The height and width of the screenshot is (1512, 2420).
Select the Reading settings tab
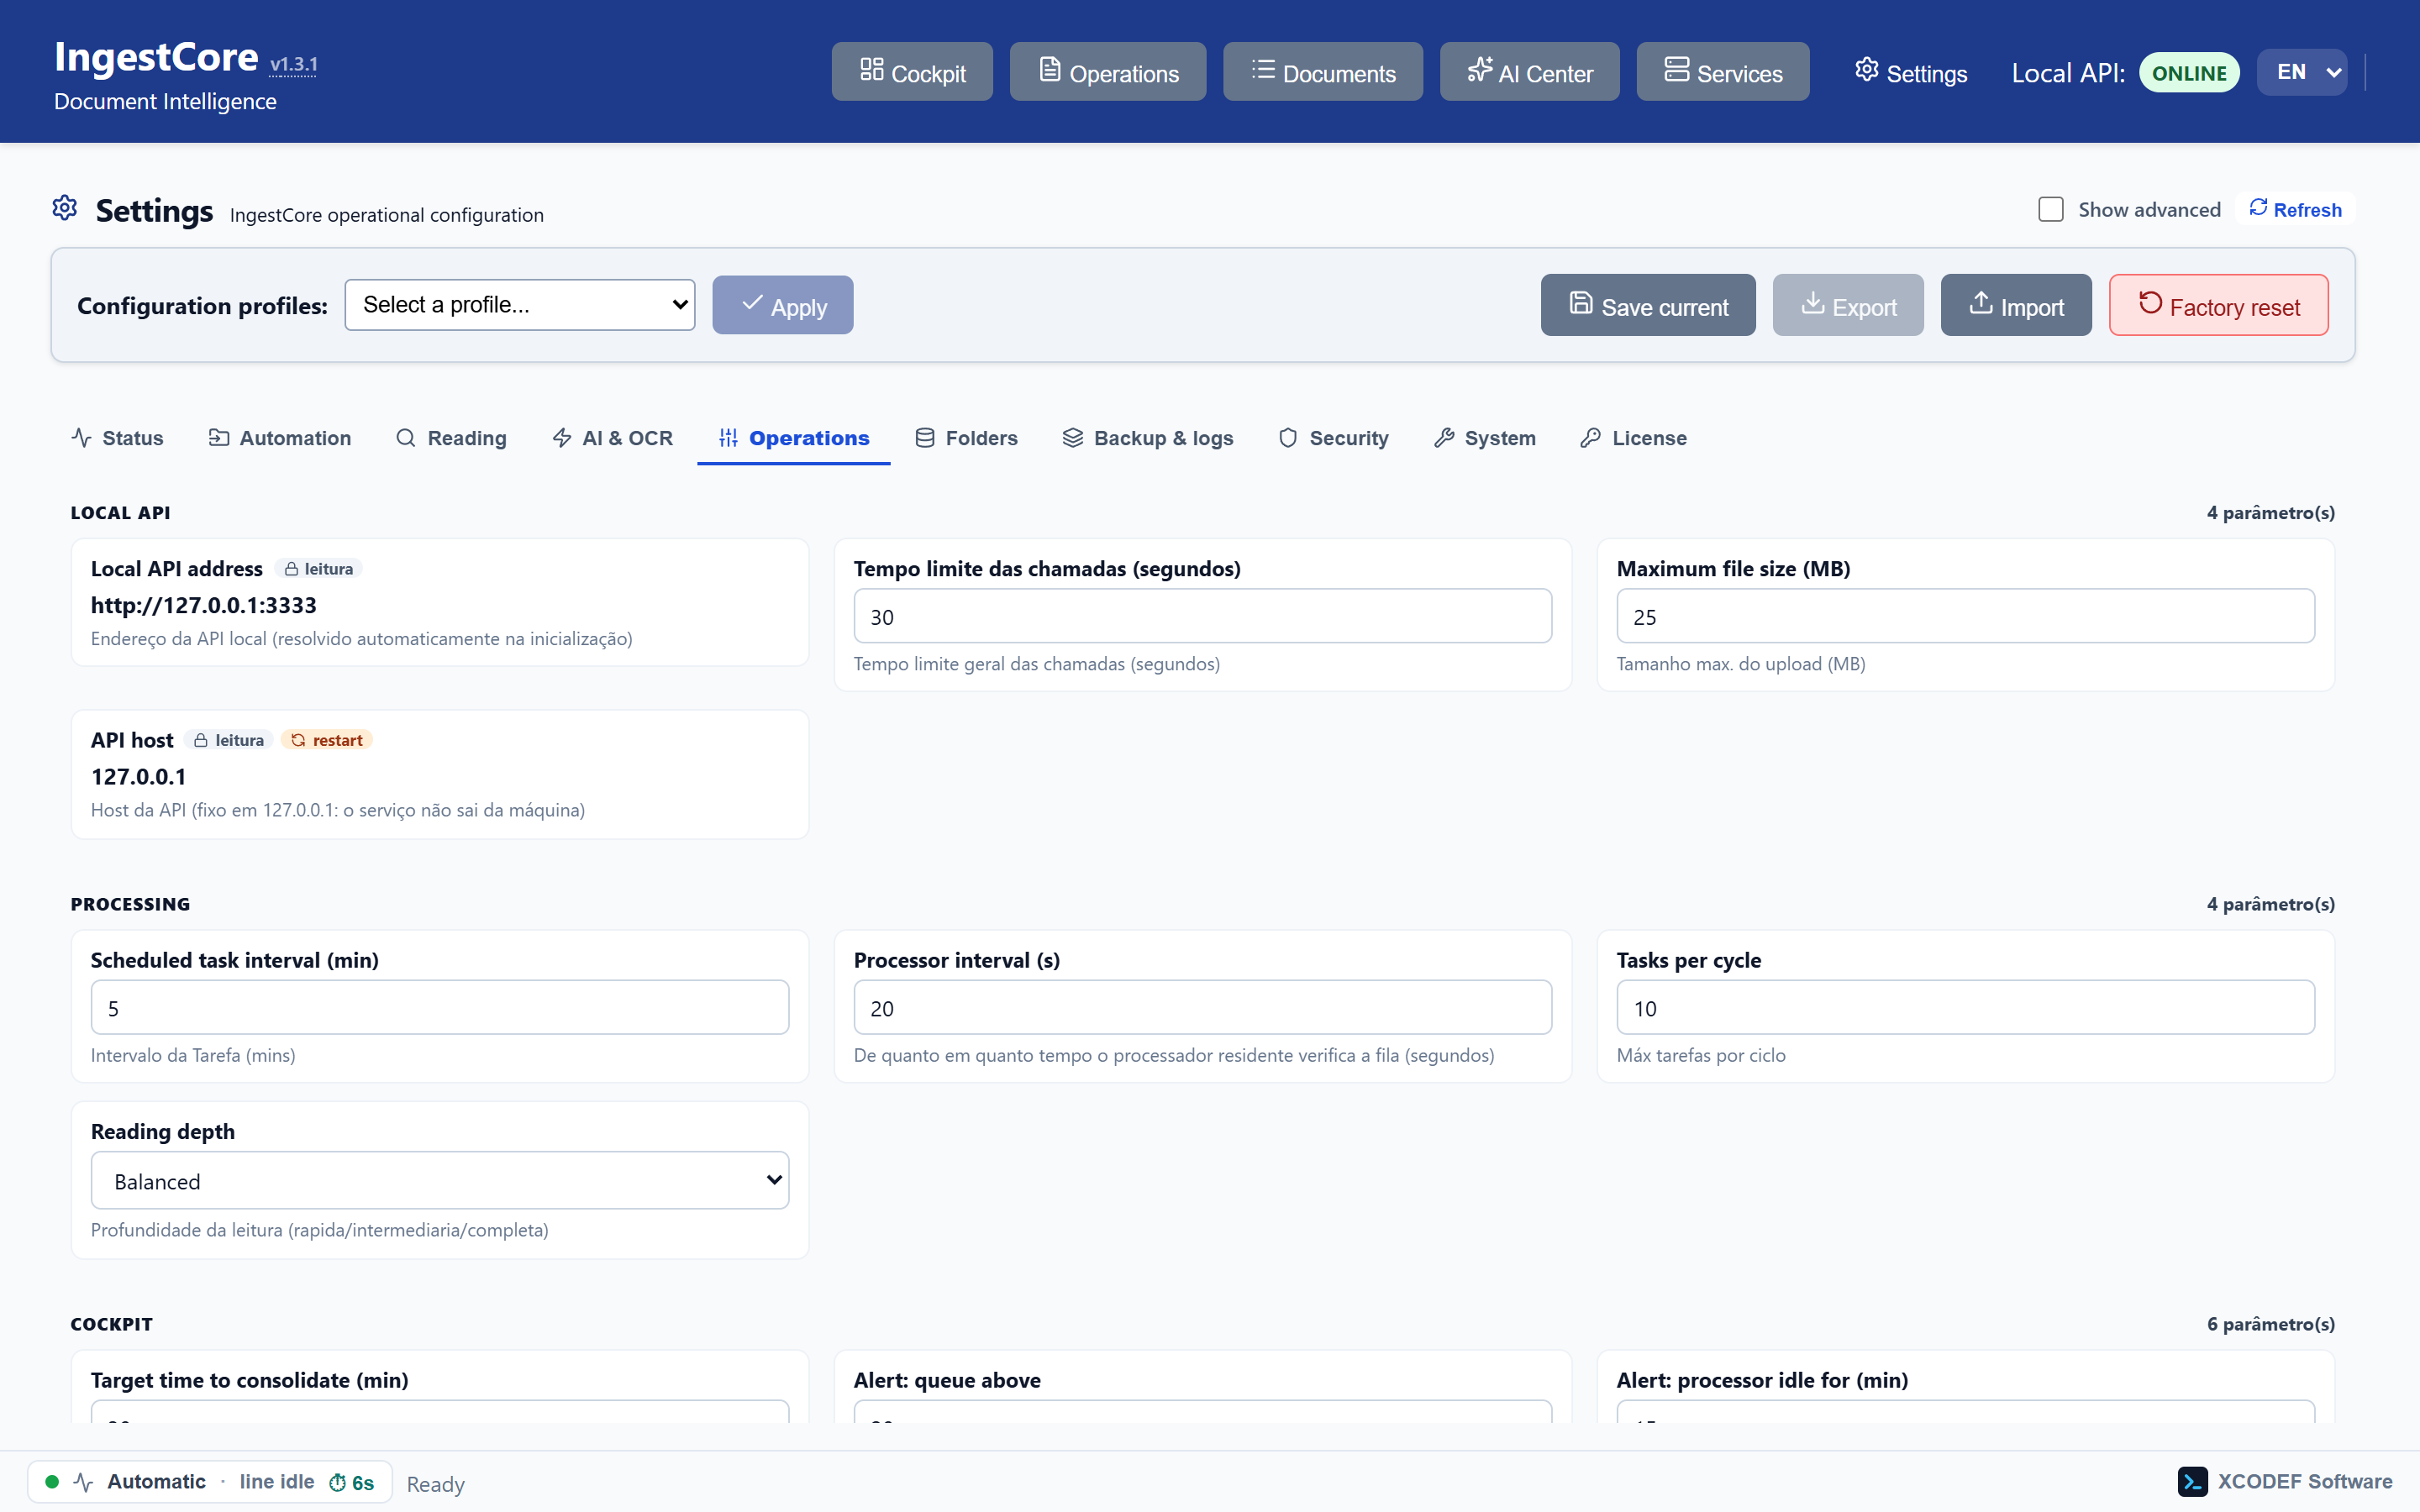452,438
